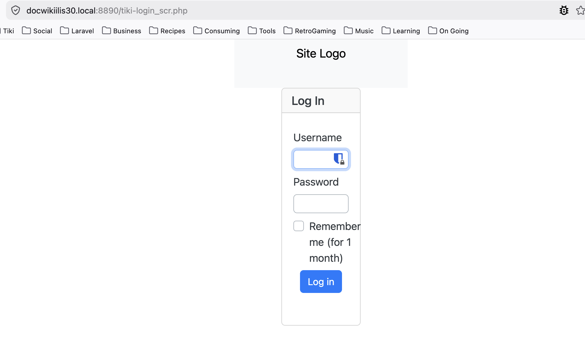Open the RetroGaming bookmarks folder
Screen dimensions: 585x364
310,31
